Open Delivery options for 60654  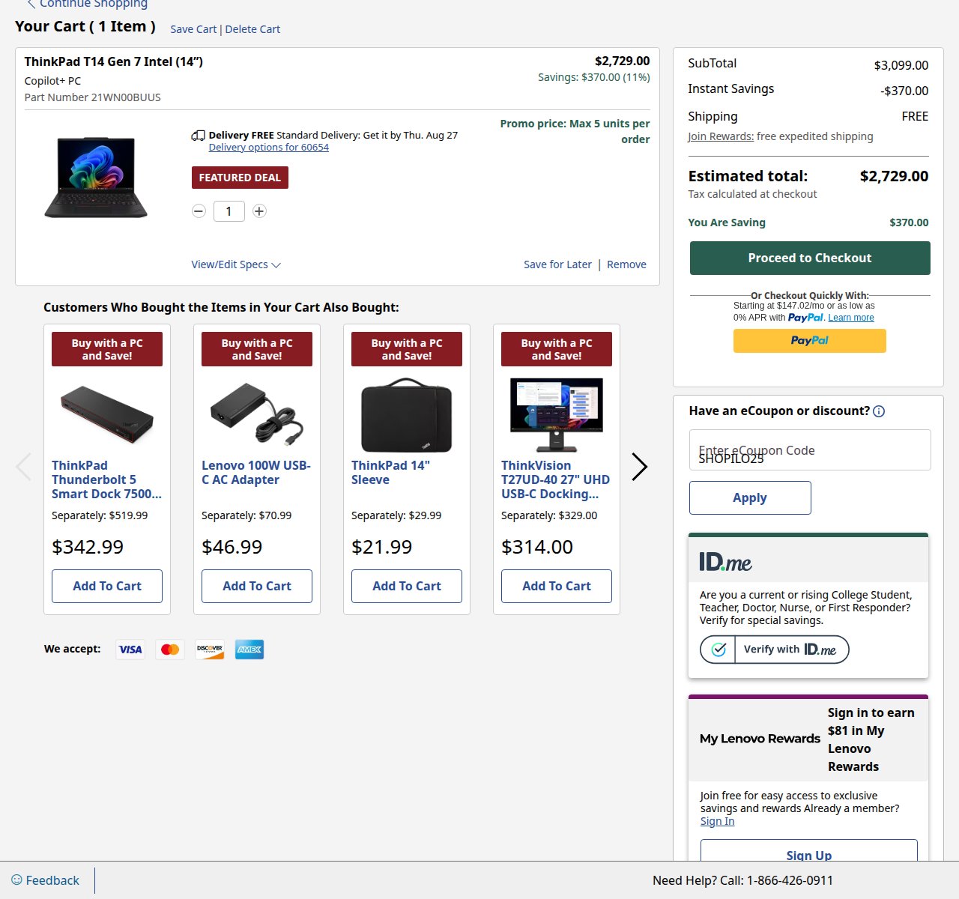(x=268, y=148)
